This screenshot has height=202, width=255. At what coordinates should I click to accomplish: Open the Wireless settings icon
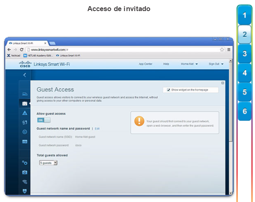point(25,181)
